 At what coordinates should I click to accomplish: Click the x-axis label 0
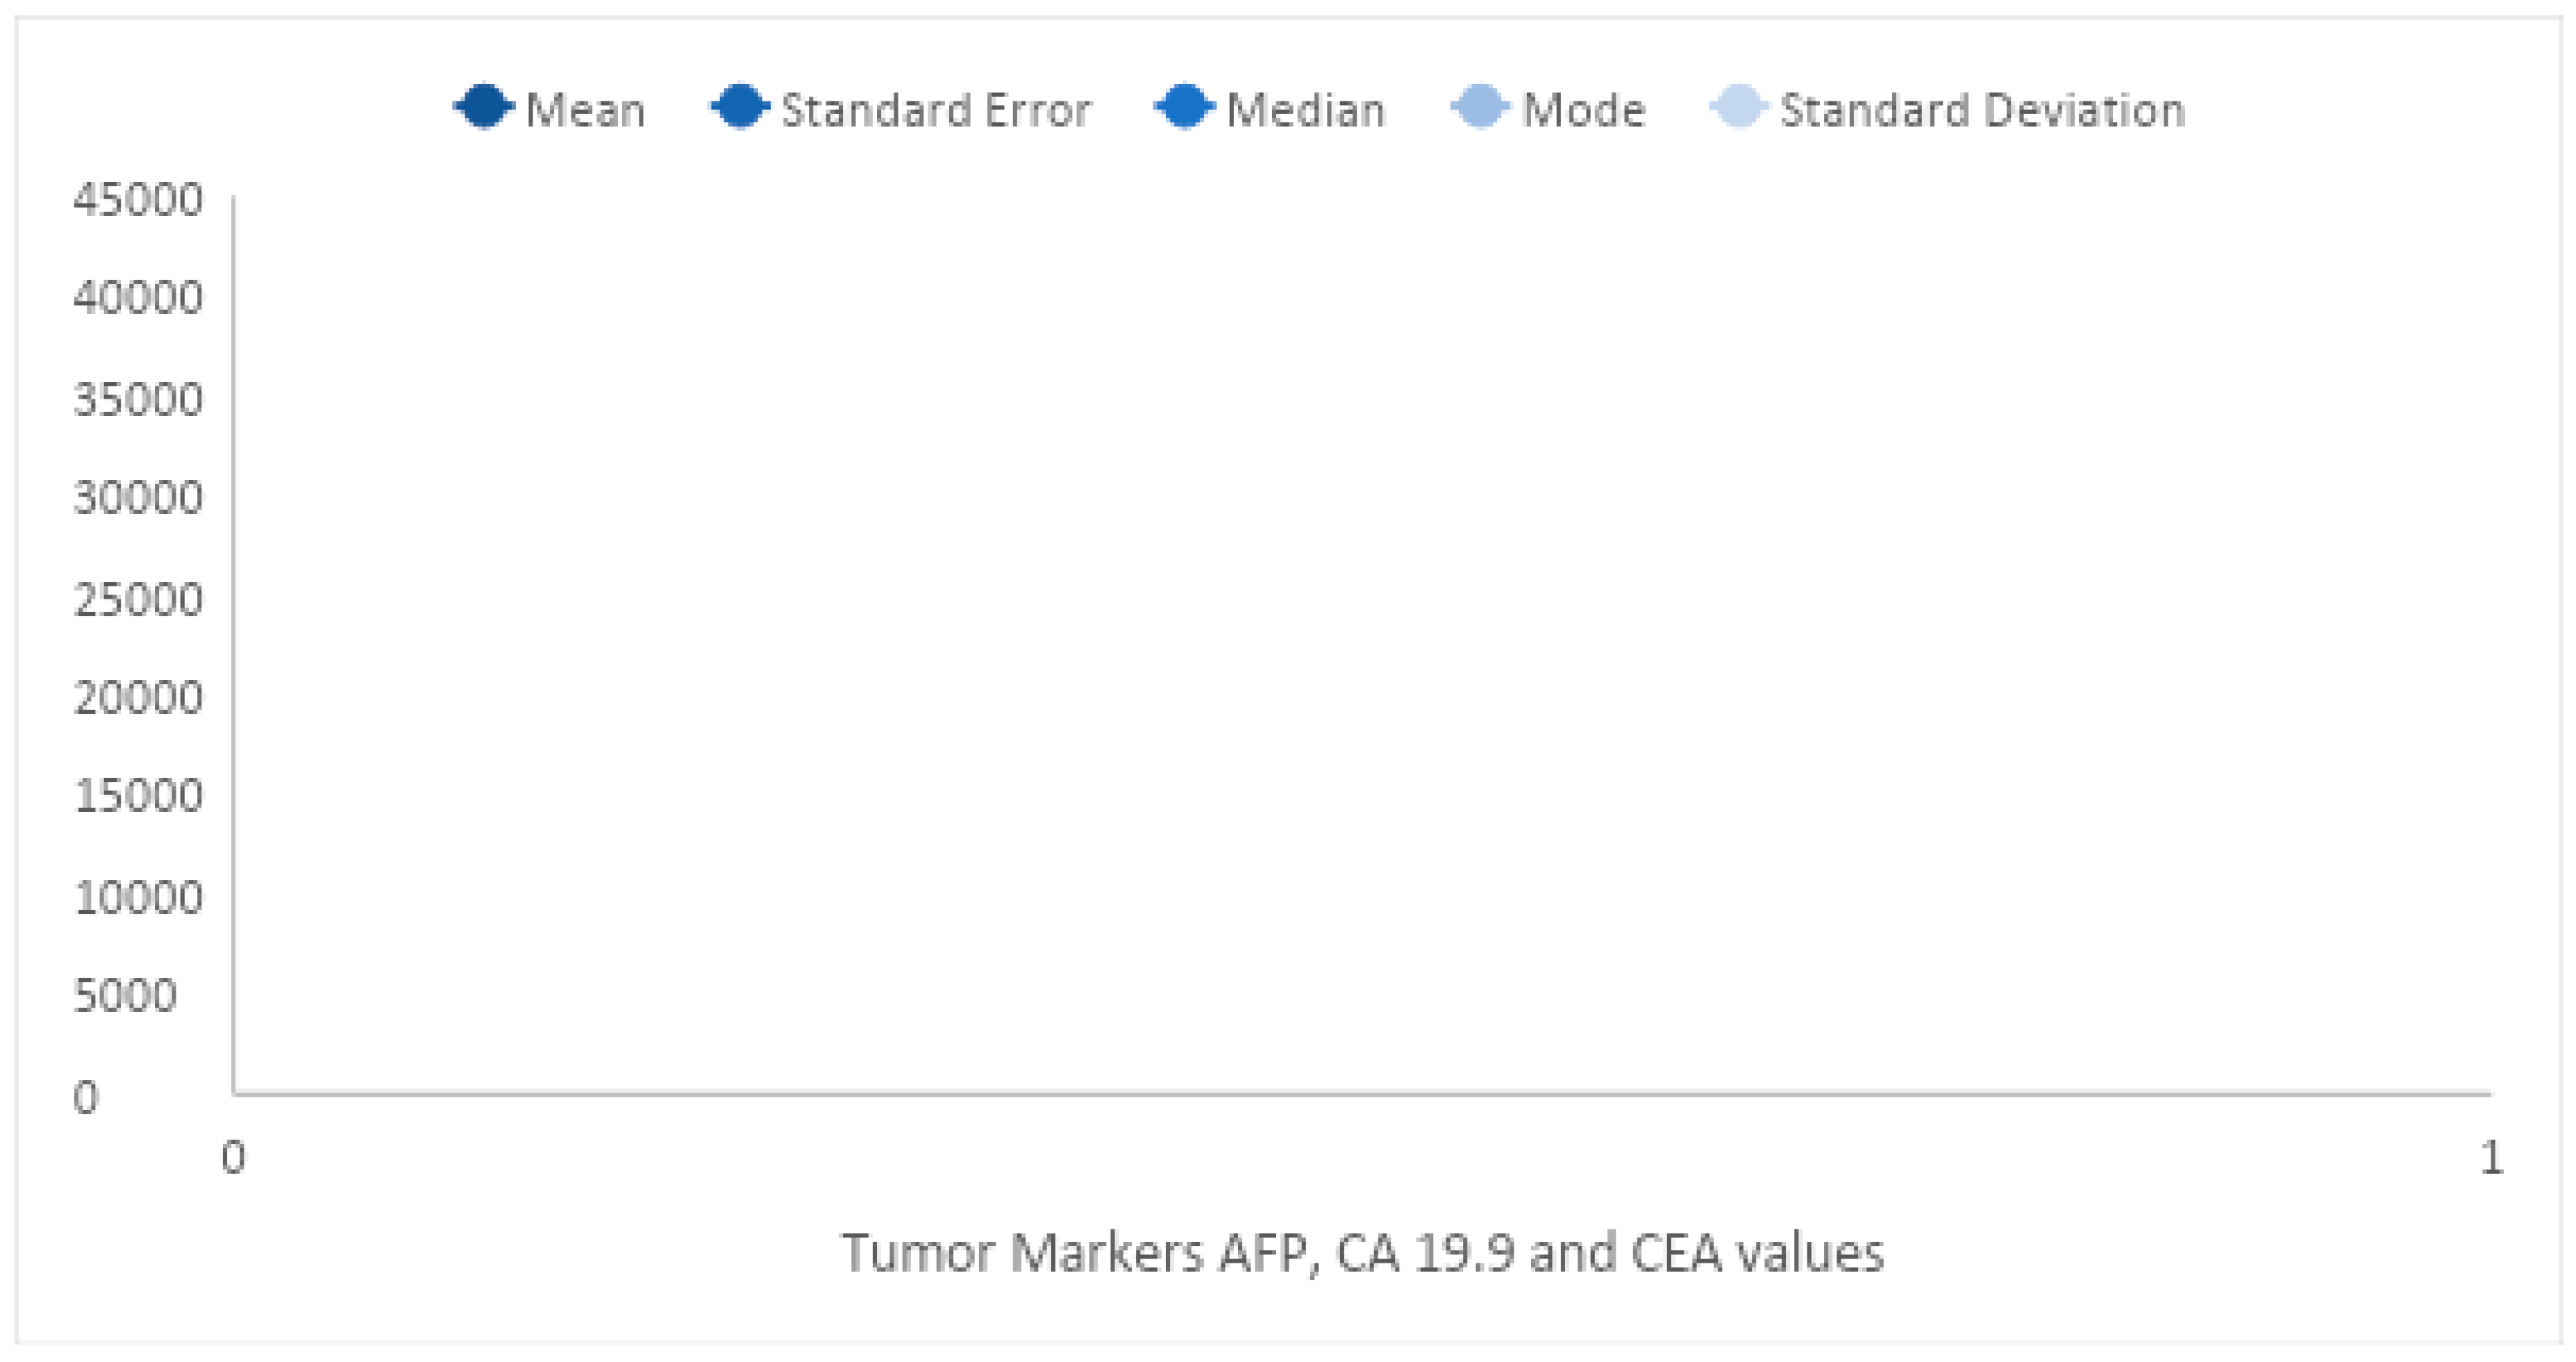click(233, 1157)
